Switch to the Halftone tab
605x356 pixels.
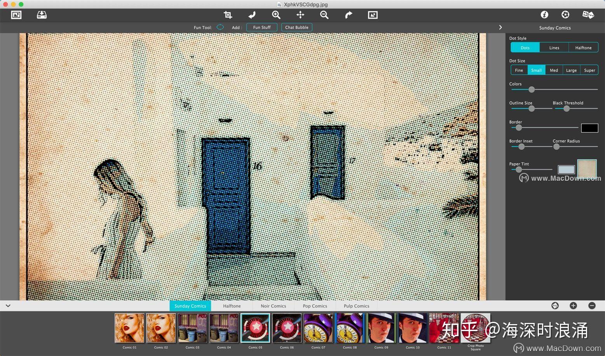[232, 306]
